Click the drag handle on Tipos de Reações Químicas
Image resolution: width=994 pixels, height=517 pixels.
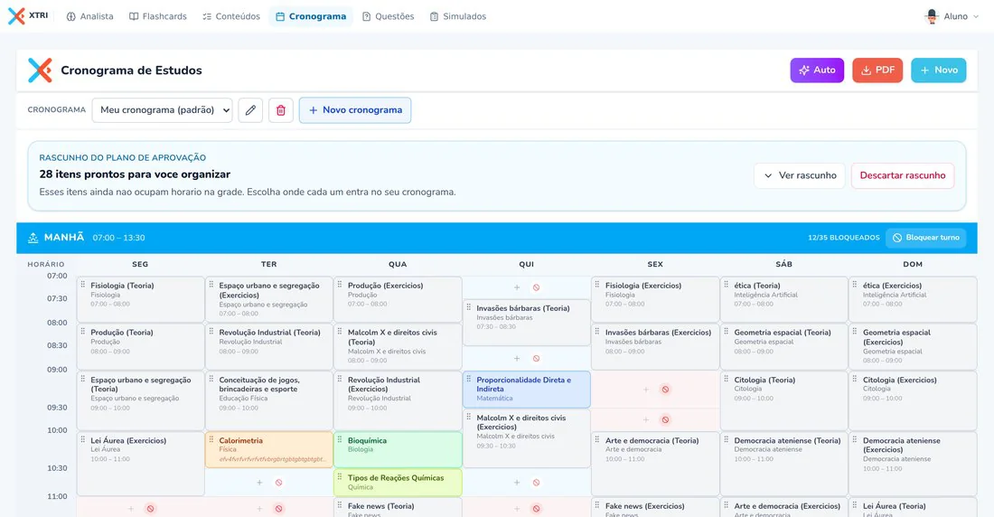coord(340,477)
